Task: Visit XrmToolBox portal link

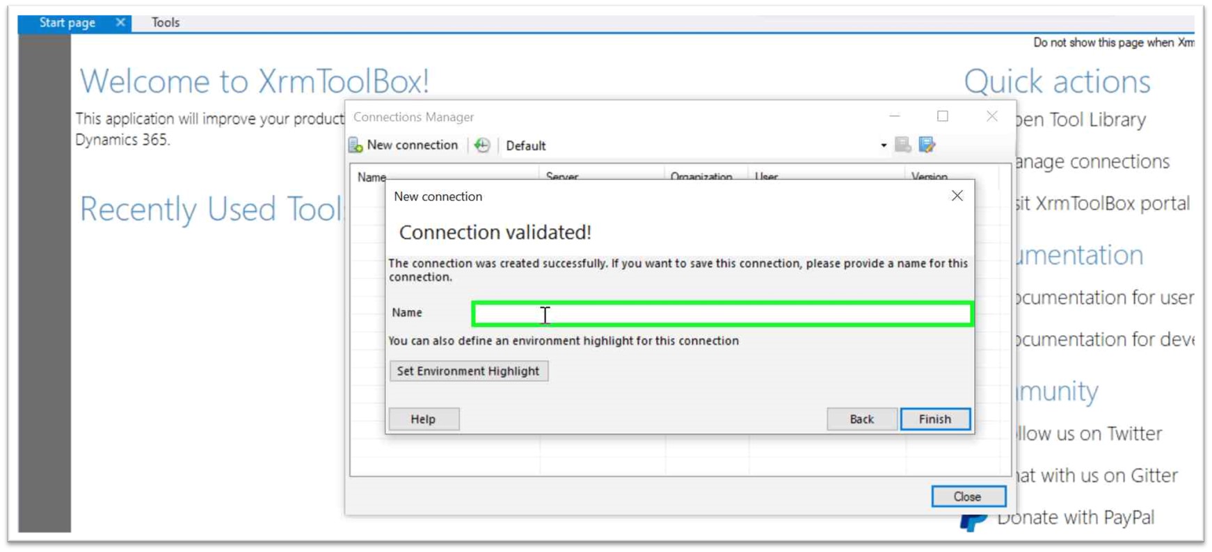Action: [x=1103, y=204]
